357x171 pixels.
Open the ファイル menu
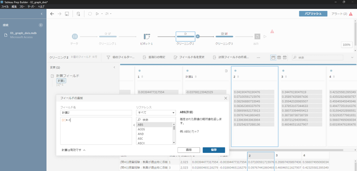[5, 6]
